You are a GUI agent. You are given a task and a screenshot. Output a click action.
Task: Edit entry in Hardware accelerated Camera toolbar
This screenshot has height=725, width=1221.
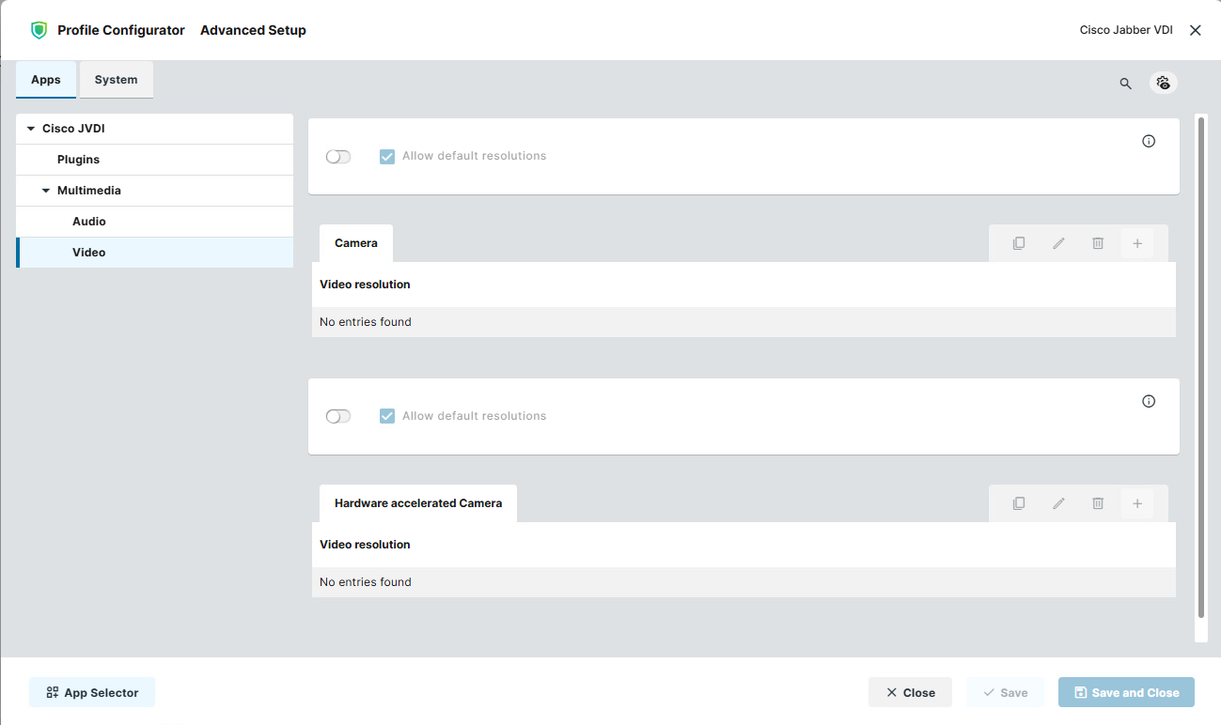pyautogui.click(x=1058, y=503)
